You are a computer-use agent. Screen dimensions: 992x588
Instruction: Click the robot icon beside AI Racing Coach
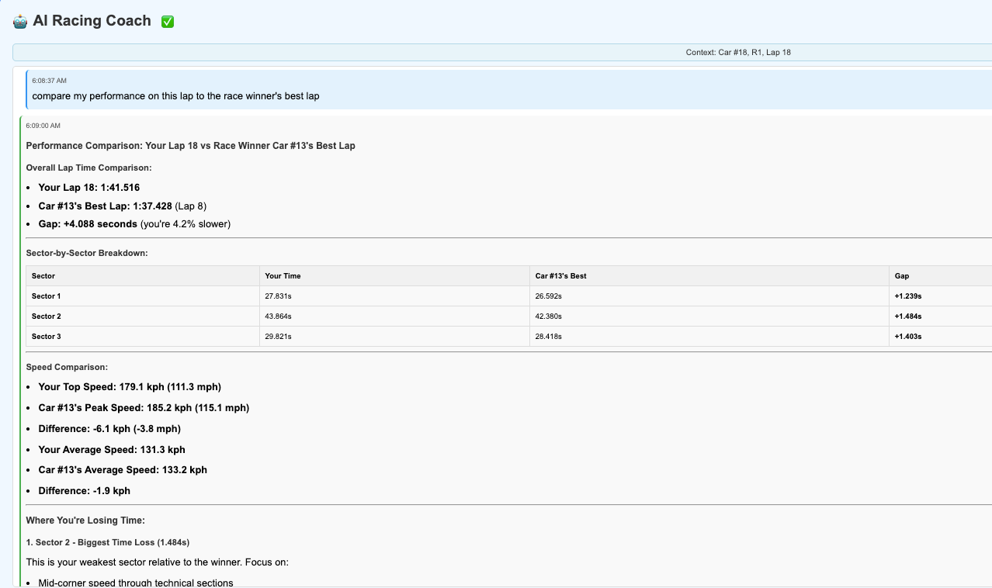tap(20, 22)
